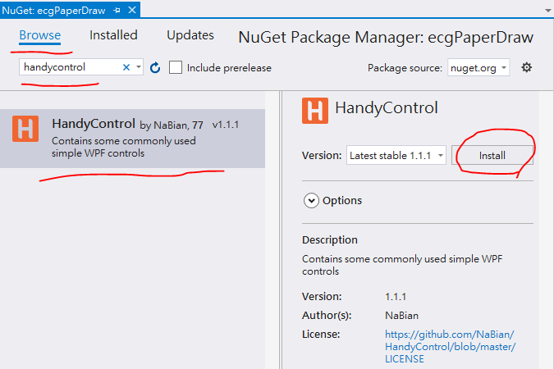Click the HandyControl title in details pane
The width and height of the screenshot is (554, 369).
pos(387,107)
